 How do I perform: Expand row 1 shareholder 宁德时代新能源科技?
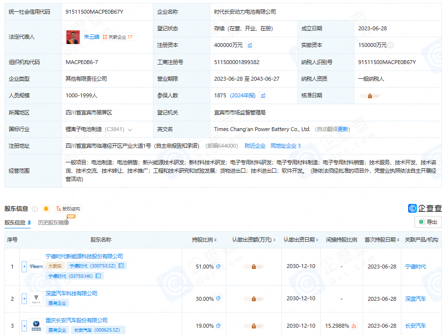click(24, 267)
